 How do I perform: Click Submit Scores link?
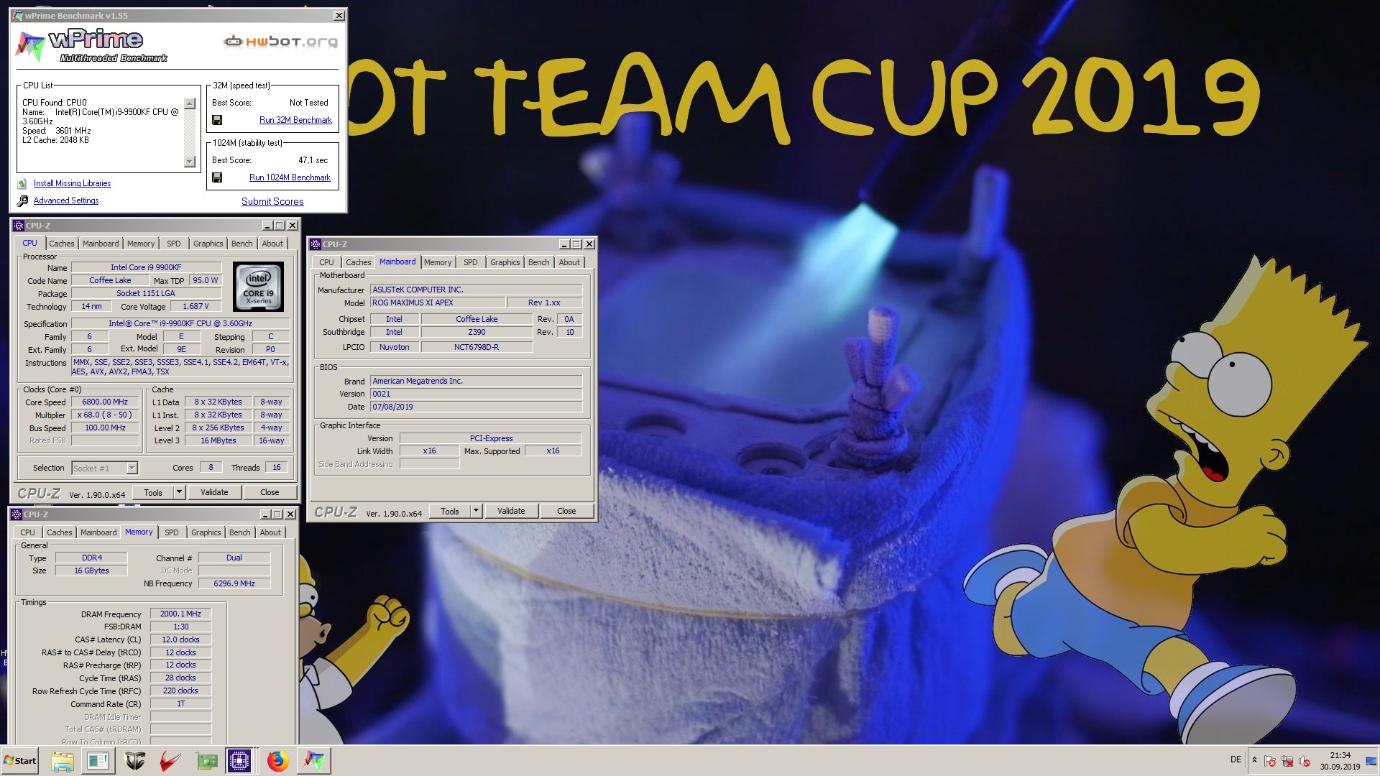pos(272,202)
